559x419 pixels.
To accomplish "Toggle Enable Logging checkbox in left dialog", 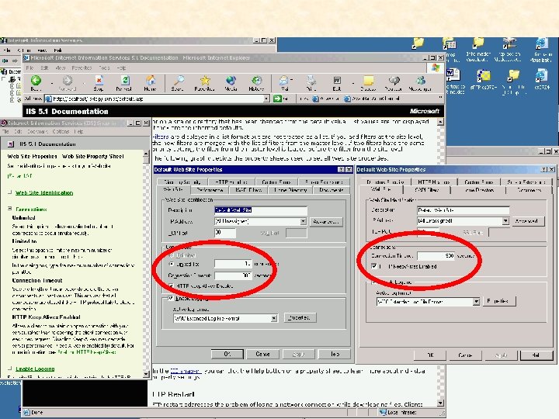I will click(x=170, y=298).
